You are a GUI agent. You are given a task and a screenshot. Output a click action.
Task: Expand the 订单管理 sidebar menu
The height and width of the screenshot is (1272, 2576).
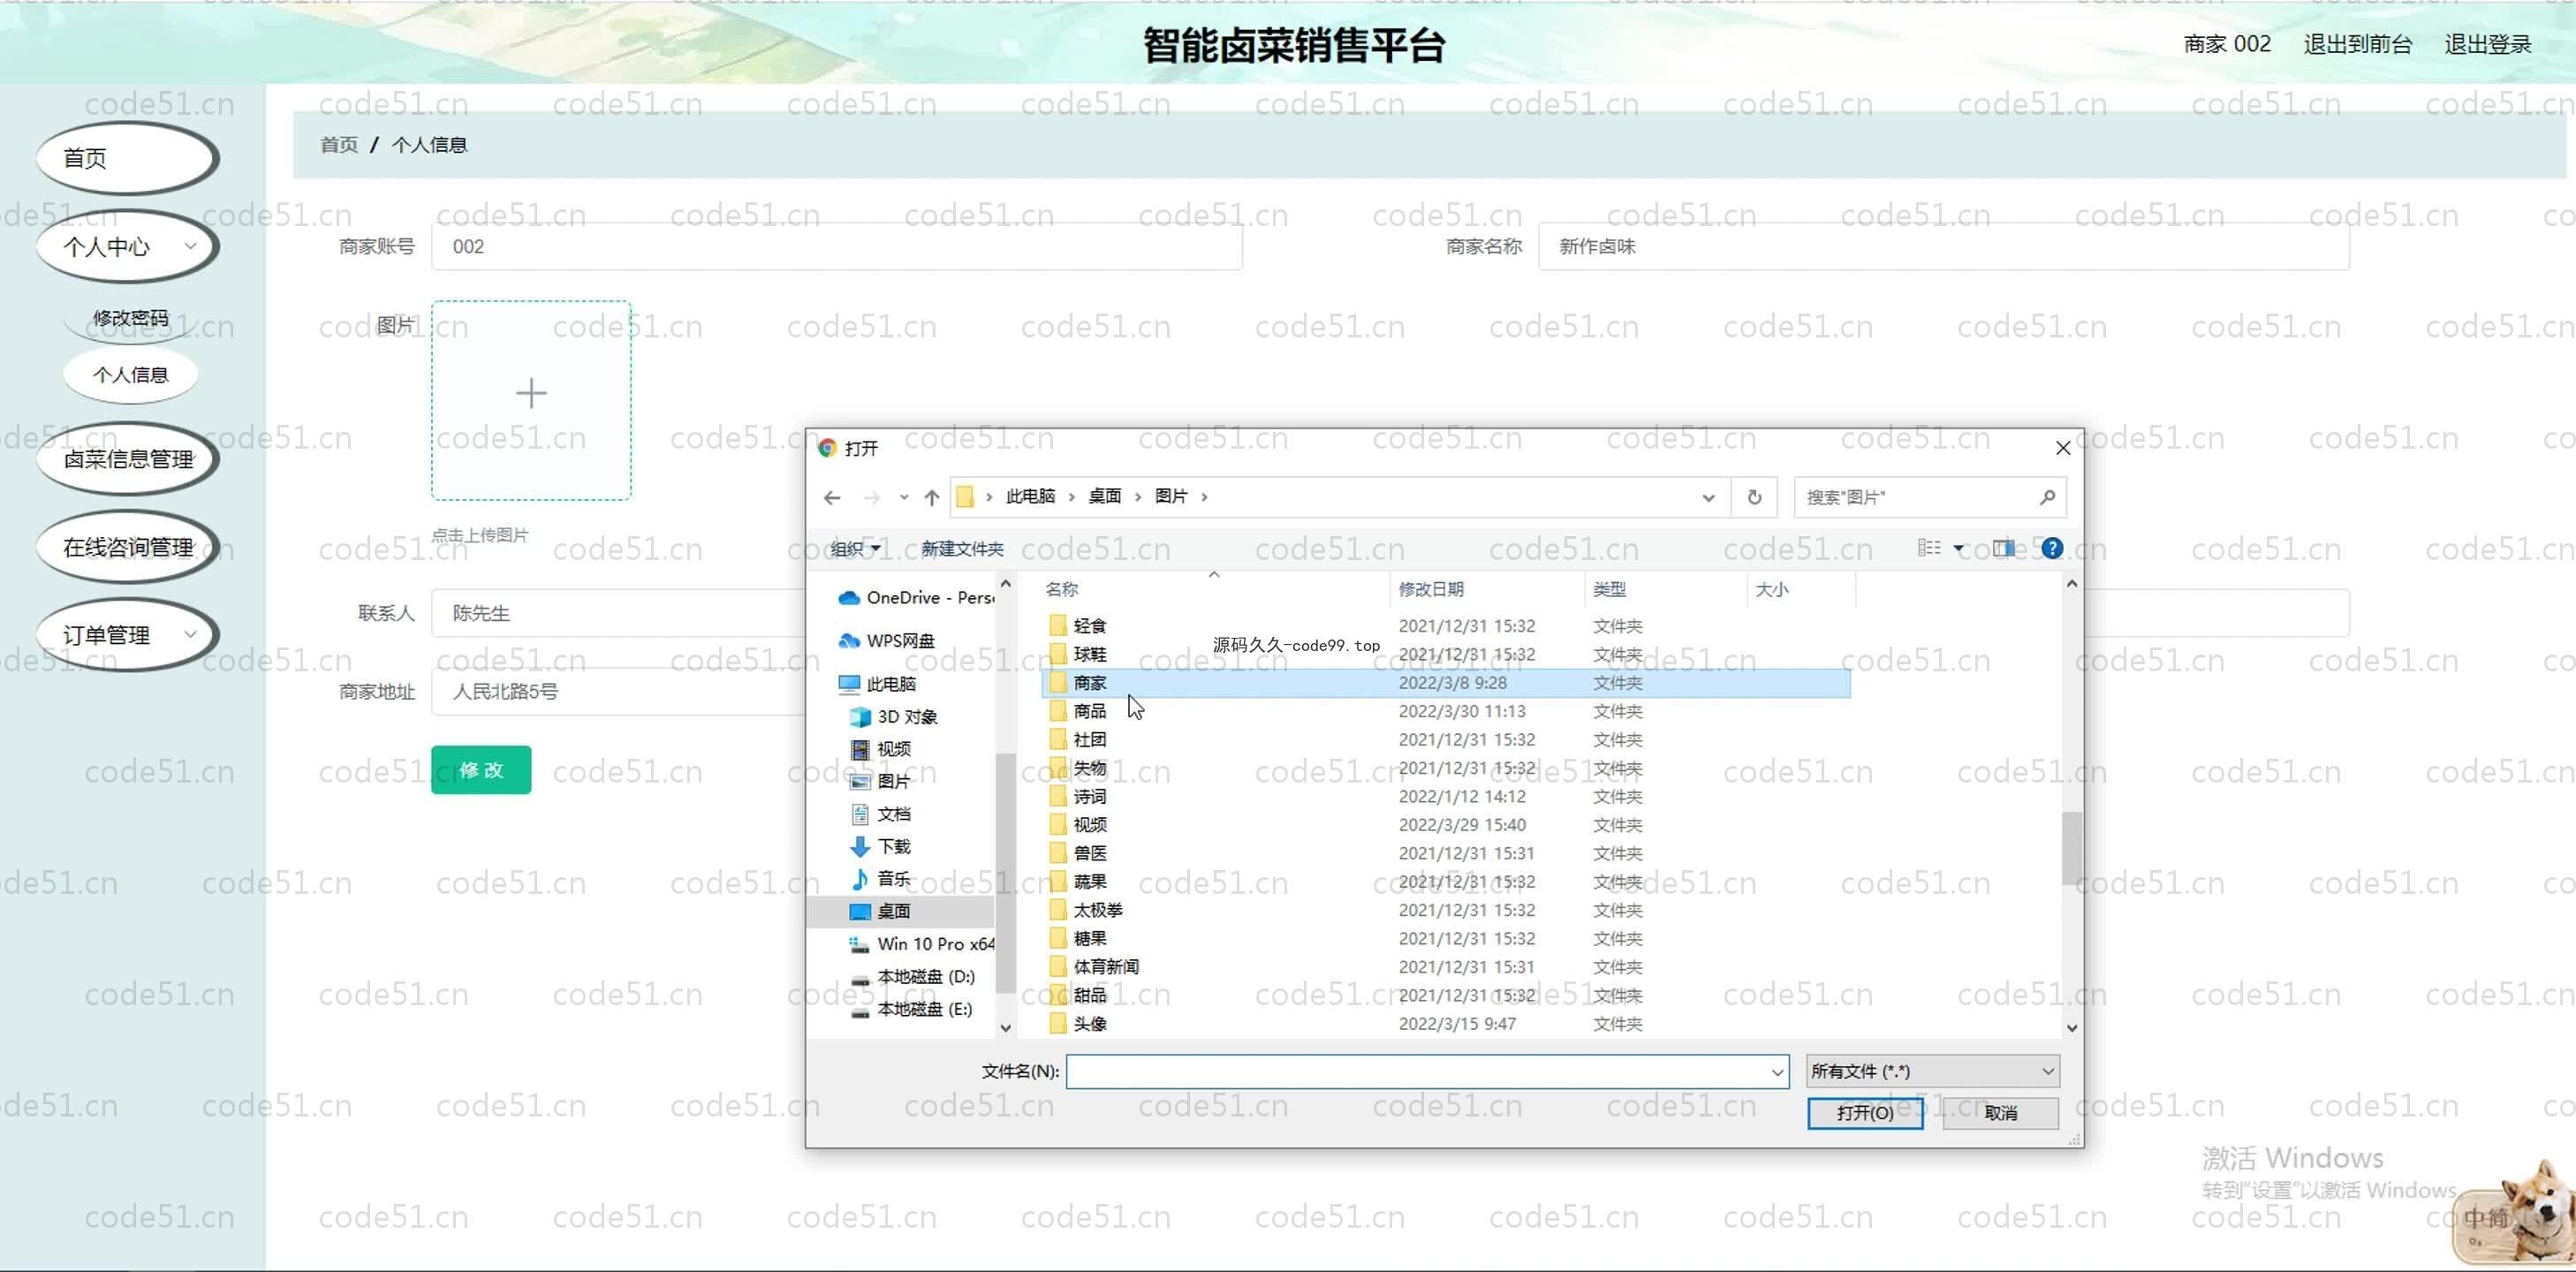tap(128, 635)
